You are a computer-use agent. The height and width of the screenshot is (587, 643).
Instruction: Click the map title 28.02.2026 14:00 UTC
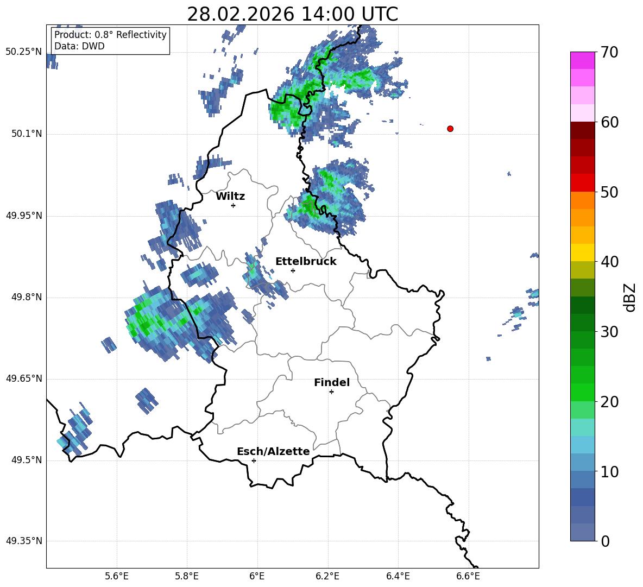[292, 14]
